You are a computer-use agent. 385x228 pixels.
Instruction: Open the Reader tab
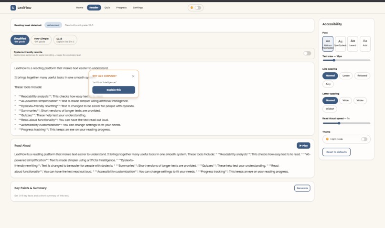[94, 8]
